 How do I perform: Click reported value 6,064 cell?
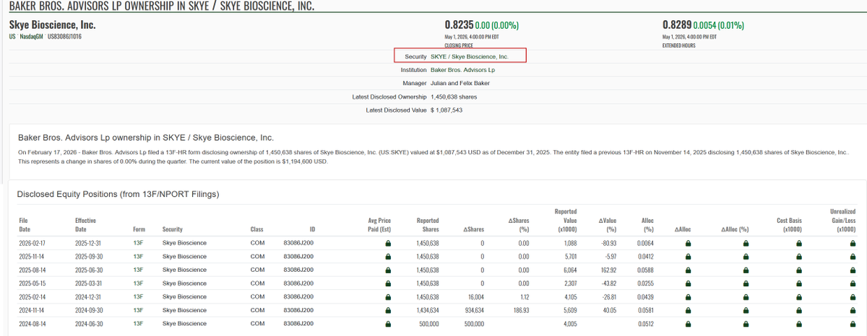tap(570, 270)
